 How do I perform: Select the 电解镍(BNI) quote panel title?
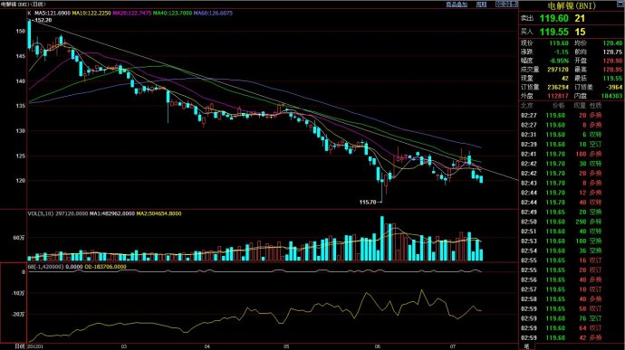tap(572, 6)
